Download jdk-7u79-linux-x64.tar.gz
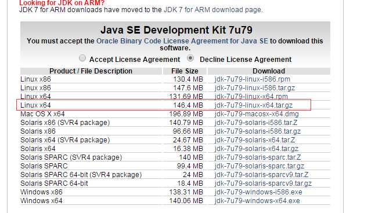Screen dimensions: 375x213 pyautogui.click(x=254, y=105)
